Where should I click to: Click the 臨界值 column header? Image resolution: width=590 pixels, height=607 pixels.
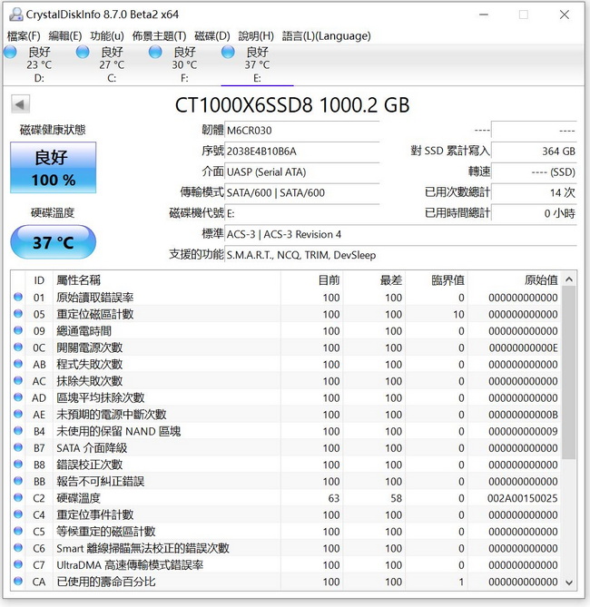[x=437, y=279]
